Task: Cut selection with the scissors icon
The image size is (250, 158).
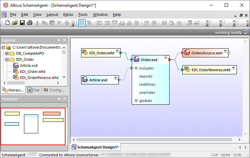Action: click(37, 23)
